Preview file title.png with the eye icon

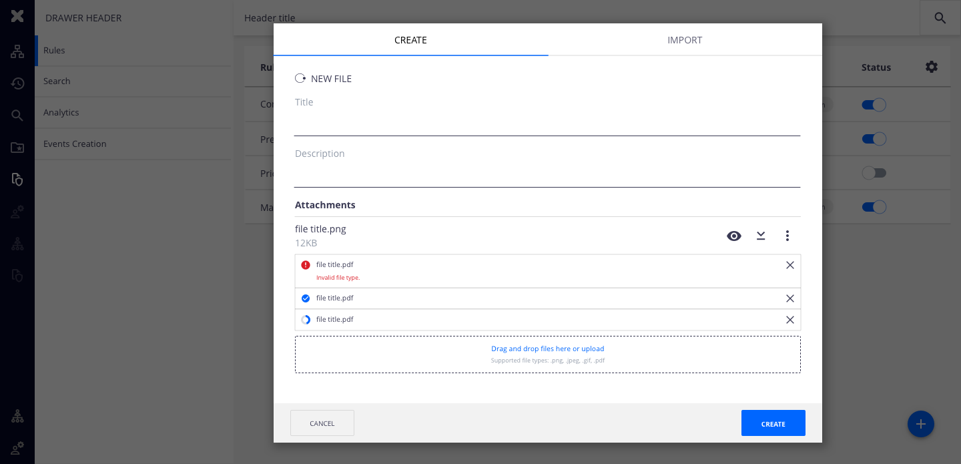click(x=734, y=236)
